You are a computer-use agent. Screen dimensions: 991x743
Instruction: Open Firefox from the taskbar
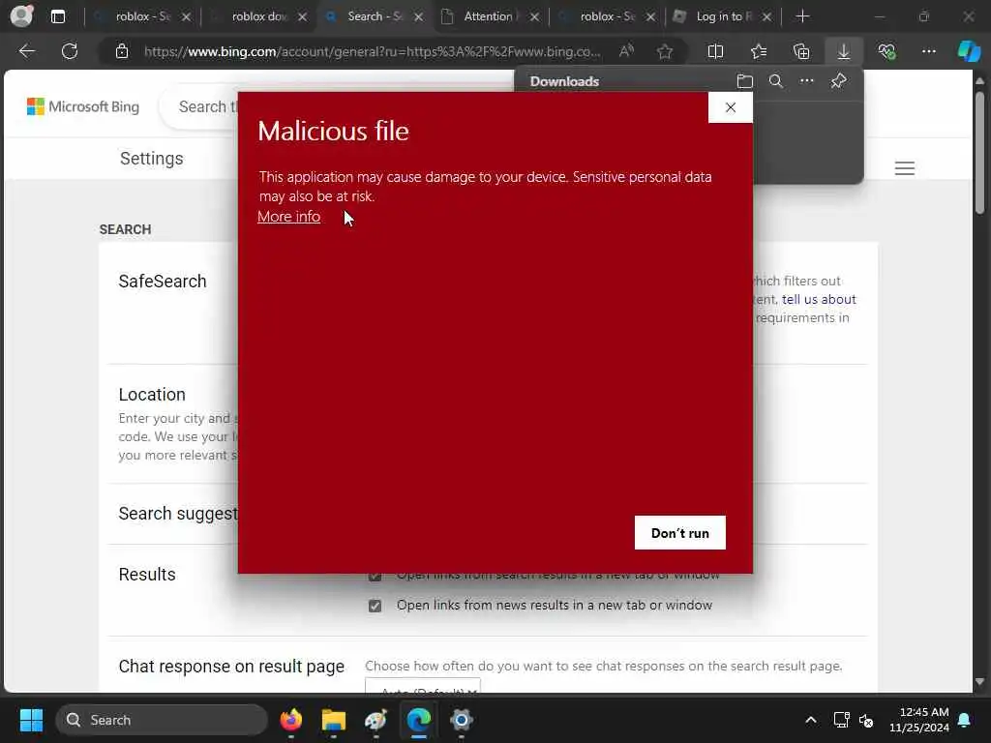290,720
